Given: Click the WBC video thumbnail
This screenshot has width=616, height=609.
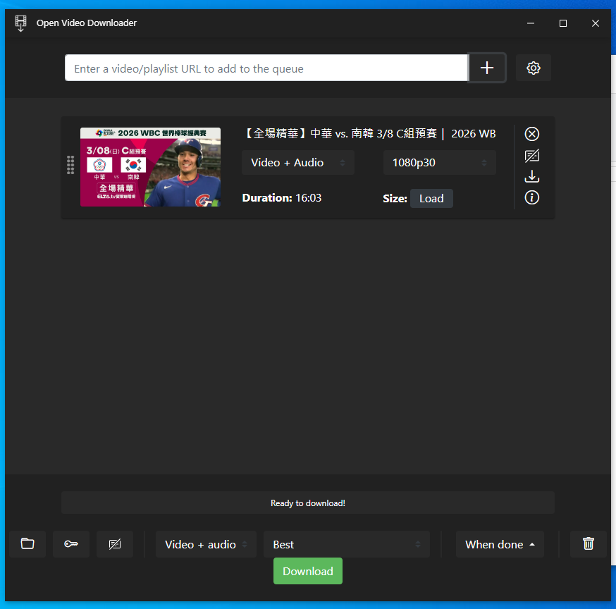Looking at the screenshot, I should coord(150,167).
